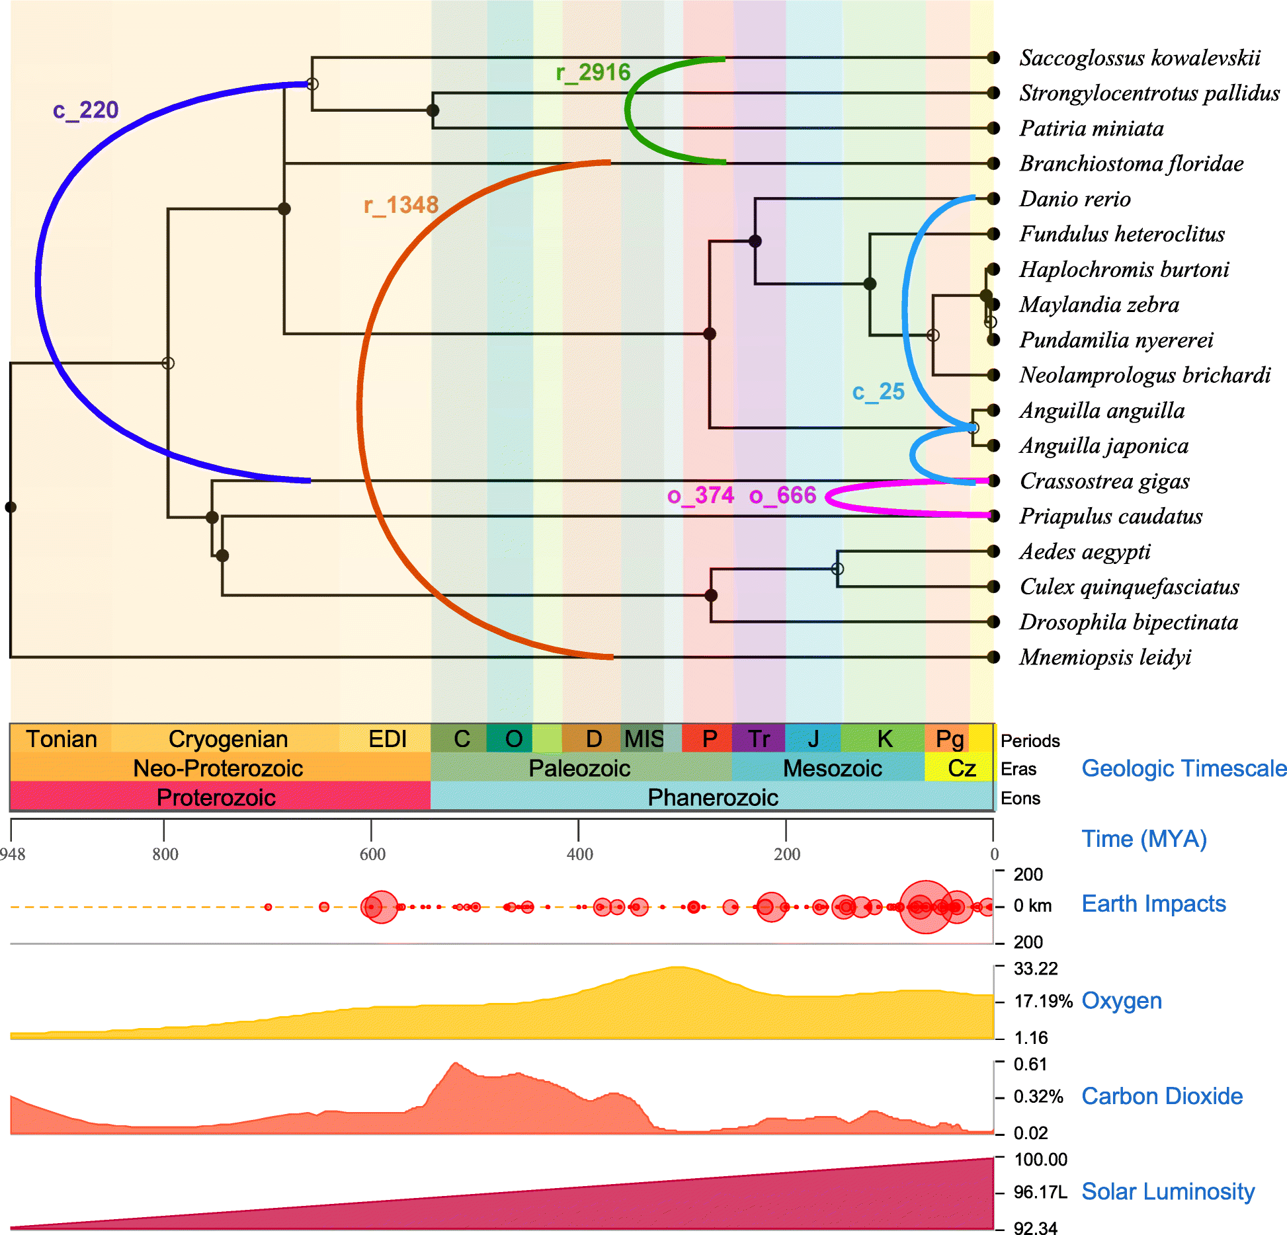This screenshot has height=1235, width=1287.
Task: Click the Cz era block
Action: [960, 768]
